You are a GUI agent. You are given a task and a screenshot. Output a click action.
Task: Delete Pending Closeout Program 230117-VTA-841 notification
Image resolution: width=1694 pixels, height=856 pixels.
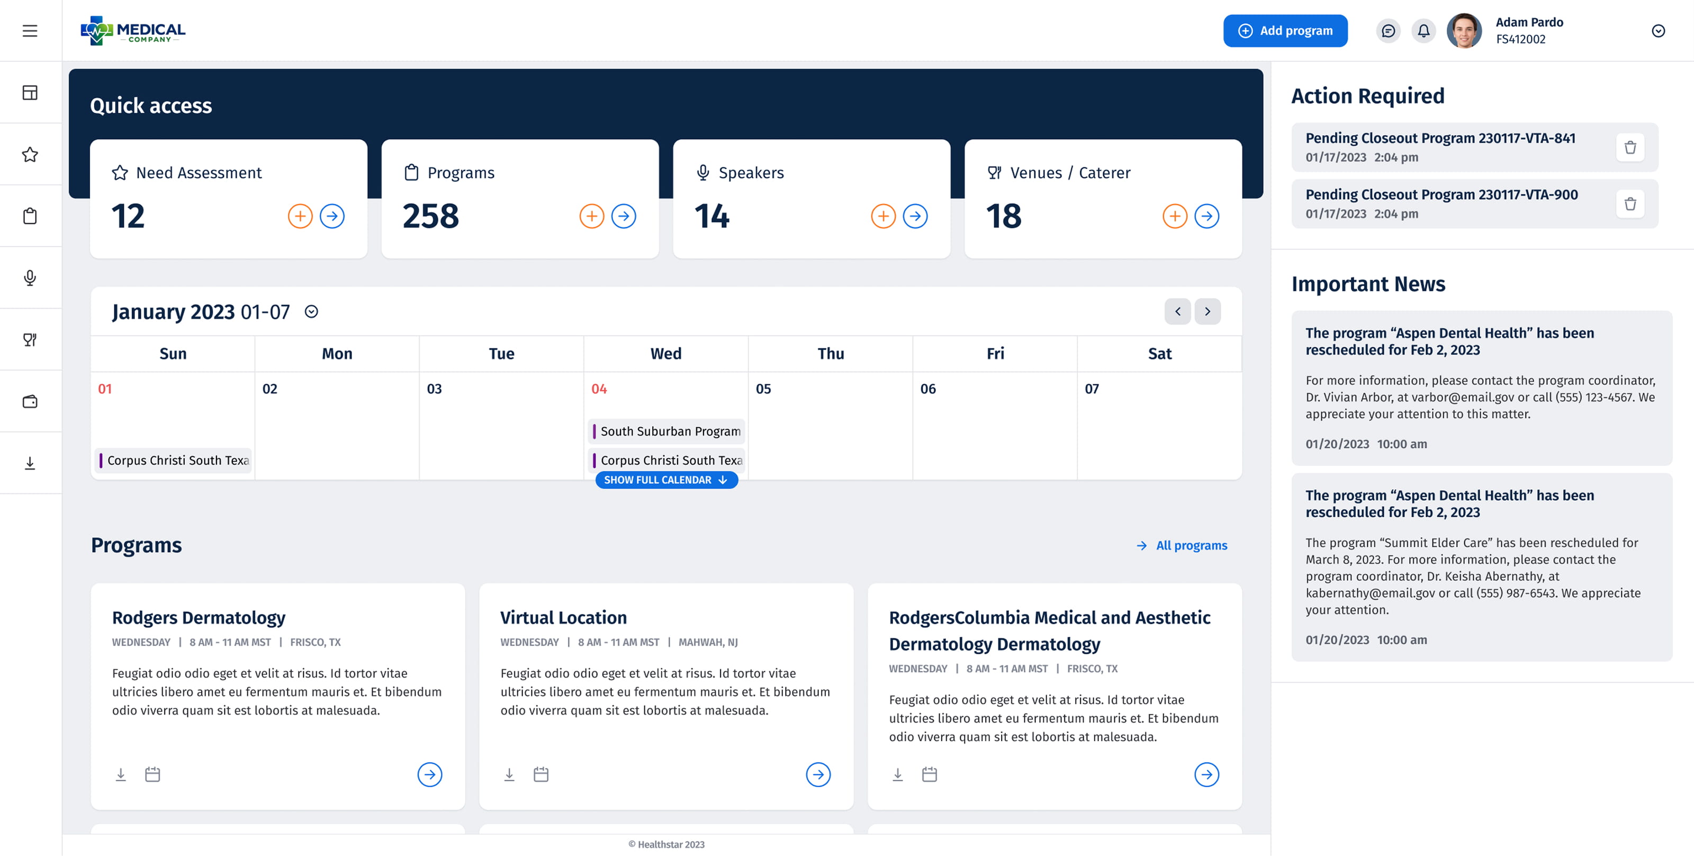pos(1629,147)
